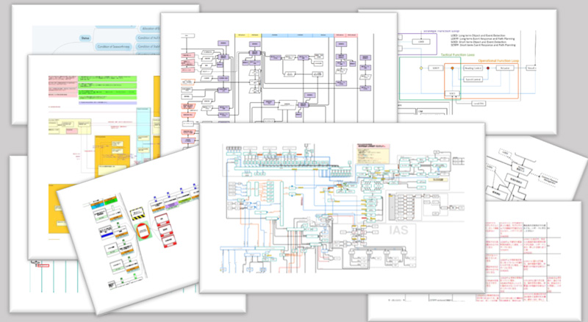
Task: Click the dark red junction circle
Action: pos(488,68)
